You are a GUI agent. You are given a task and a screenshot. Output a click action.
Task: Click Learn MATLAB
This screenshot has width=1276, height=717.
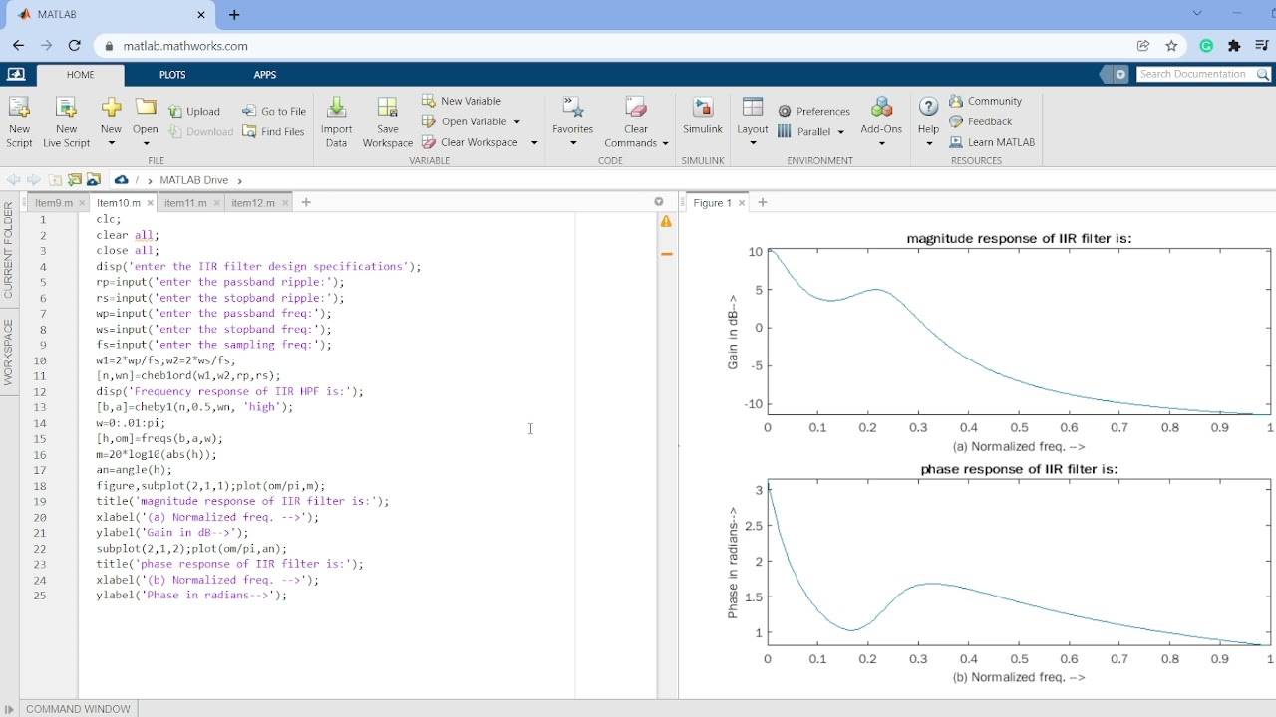click(992, 142)
